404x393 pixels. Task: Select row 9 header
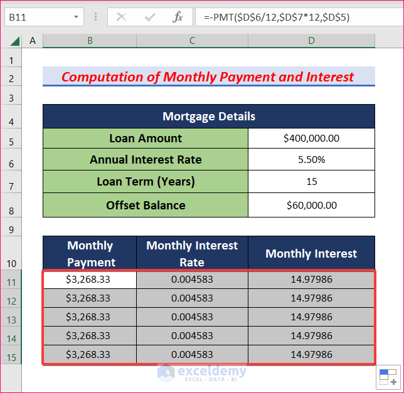click(11, 227)
